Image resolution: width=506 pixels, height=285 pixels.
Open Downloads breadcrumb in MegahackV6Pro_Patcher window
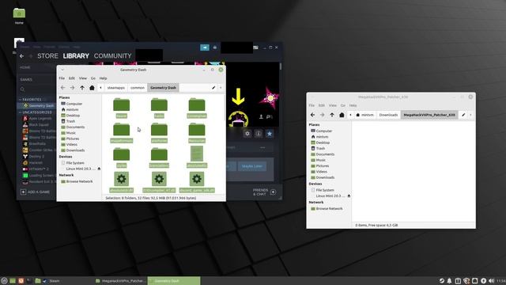point(388,115)
